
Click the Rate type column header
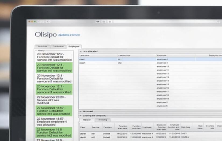click(x=186, y=127)
